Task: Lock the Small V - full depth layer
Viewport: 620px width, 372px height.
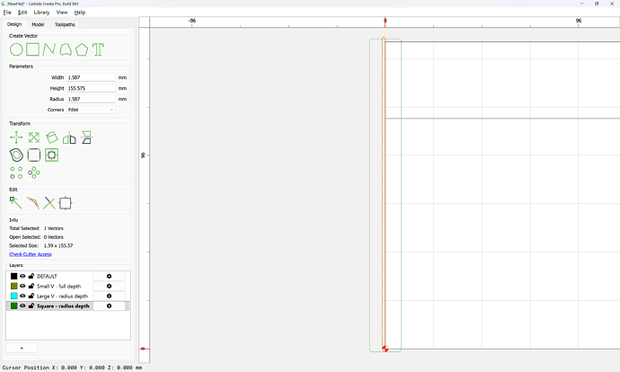Action: point(31,286)
